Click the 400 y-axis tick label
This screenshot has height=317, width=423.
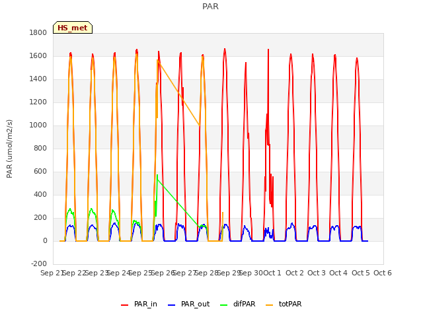pos(40,195)
